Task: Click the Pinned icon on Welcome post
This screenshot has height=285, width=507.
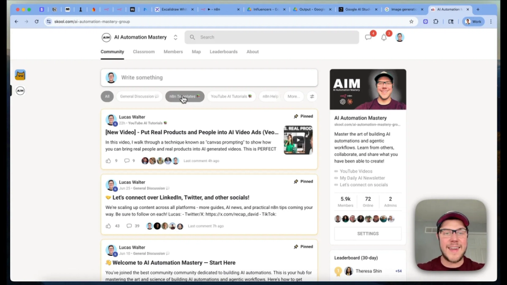Action: pos(296,247)
